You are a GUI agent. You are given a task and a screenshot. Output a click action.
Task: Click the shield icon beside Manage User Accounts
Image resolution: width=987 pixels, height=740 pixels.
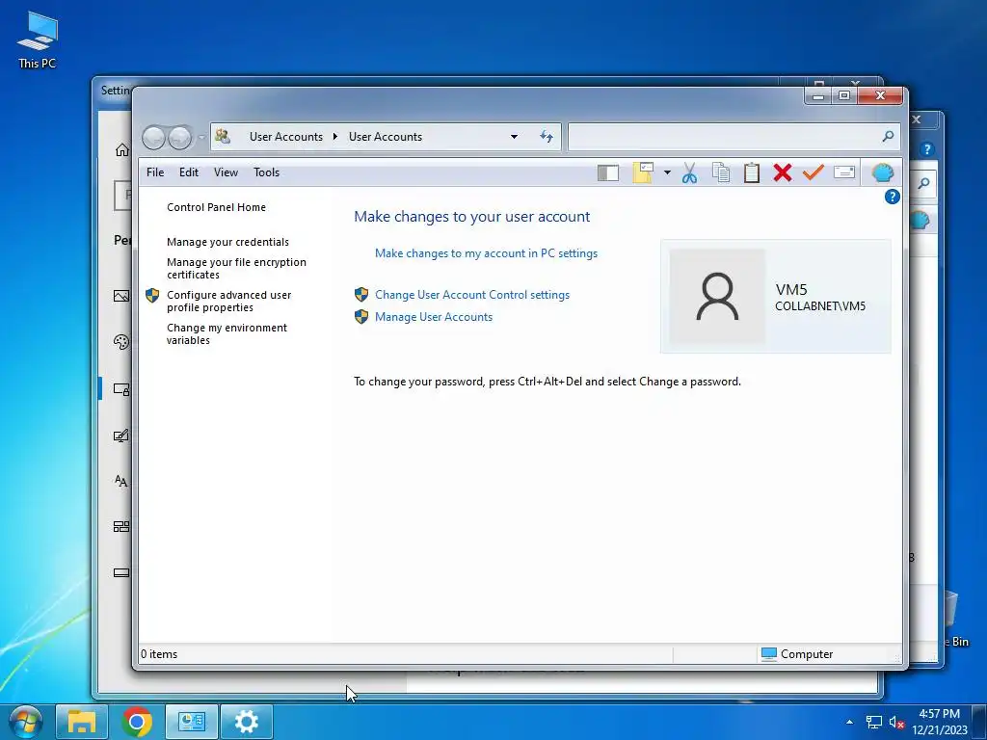(361, 316)
